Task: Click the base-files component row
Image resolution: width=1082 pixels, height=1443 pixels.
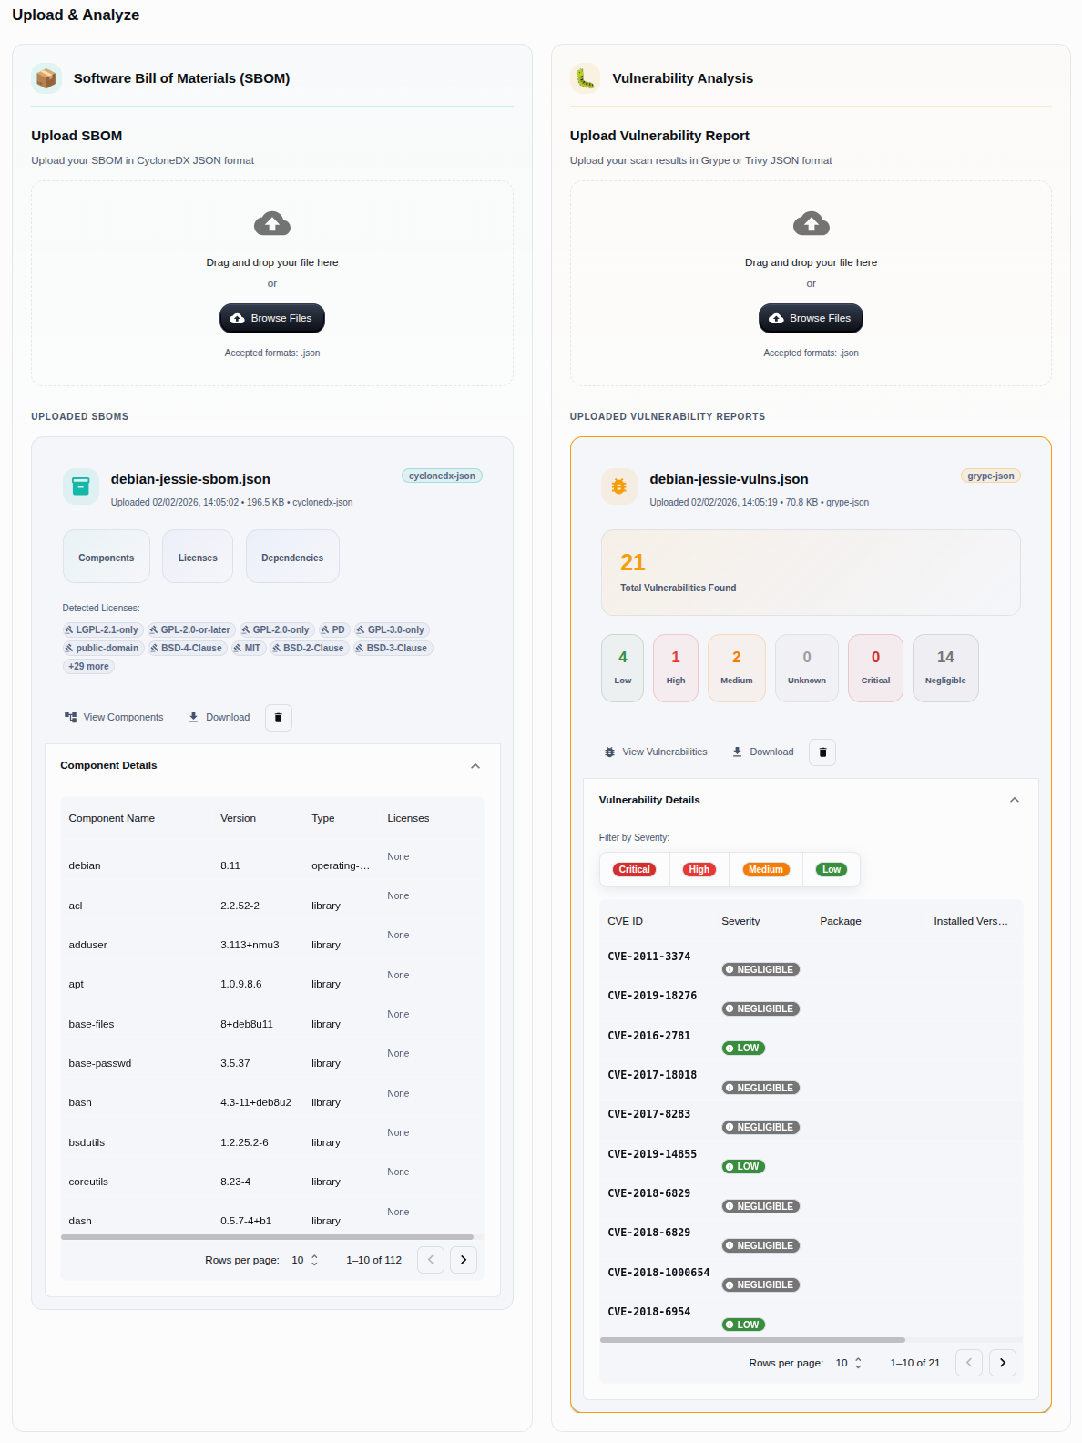Action: click(x=272, y=1024)
